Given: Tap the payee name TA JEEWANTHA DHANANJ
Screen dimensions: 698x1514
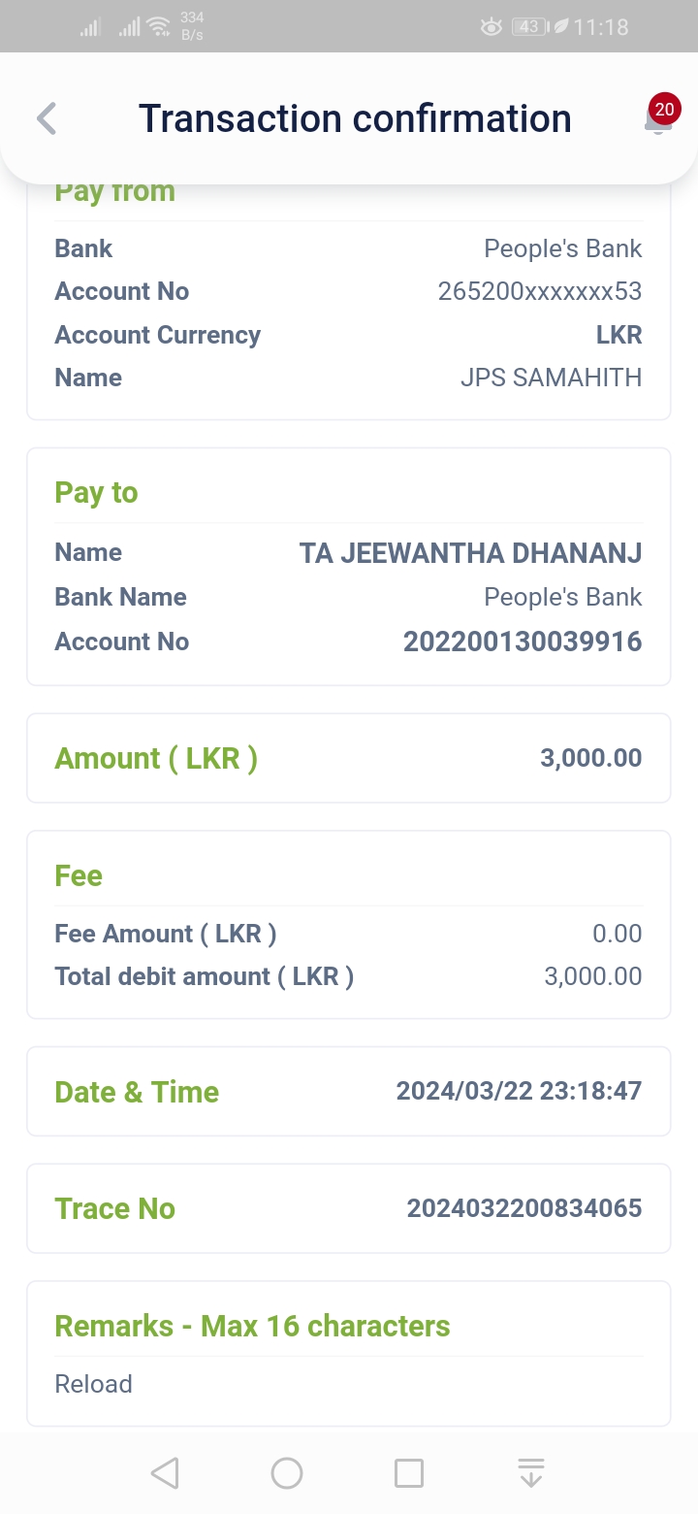Looking at the screenshot, I should (470, 553).
